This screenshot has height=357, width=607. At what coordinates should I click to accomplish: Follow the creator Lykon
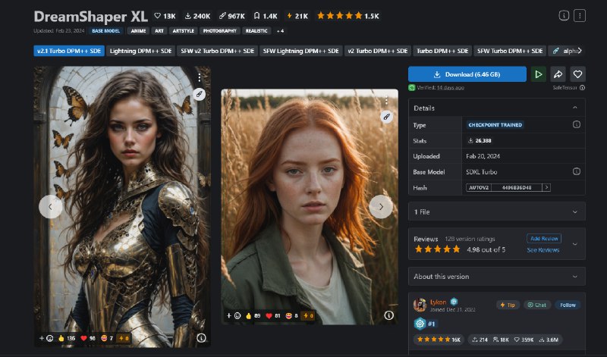pos(568,305)
